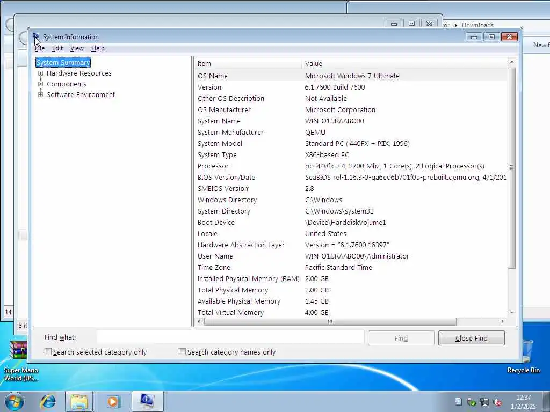Open the Help menu

point(98,48)
